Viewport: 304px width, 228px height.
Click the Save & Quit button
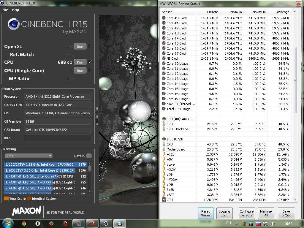click(286, 213)
